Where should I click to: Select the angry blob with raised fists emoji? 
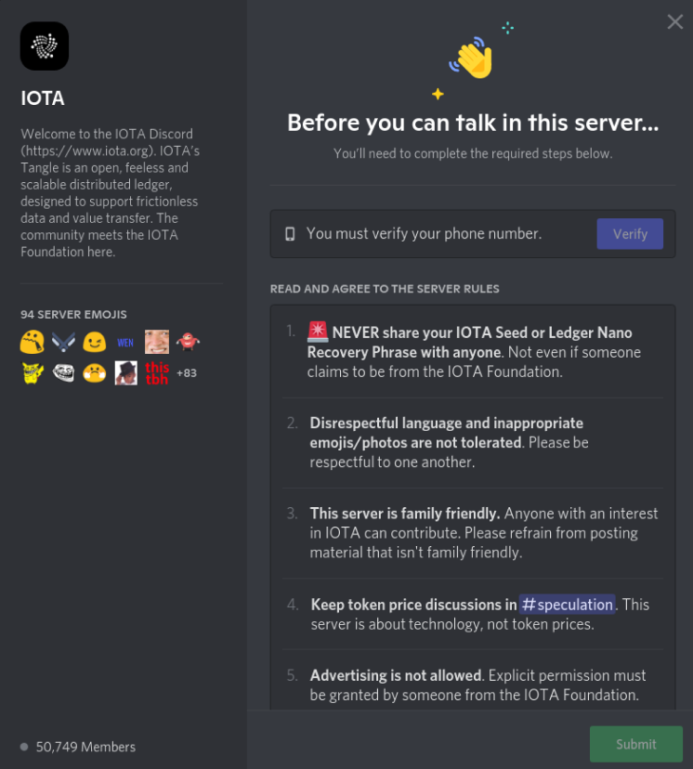[x=94, y=372]
